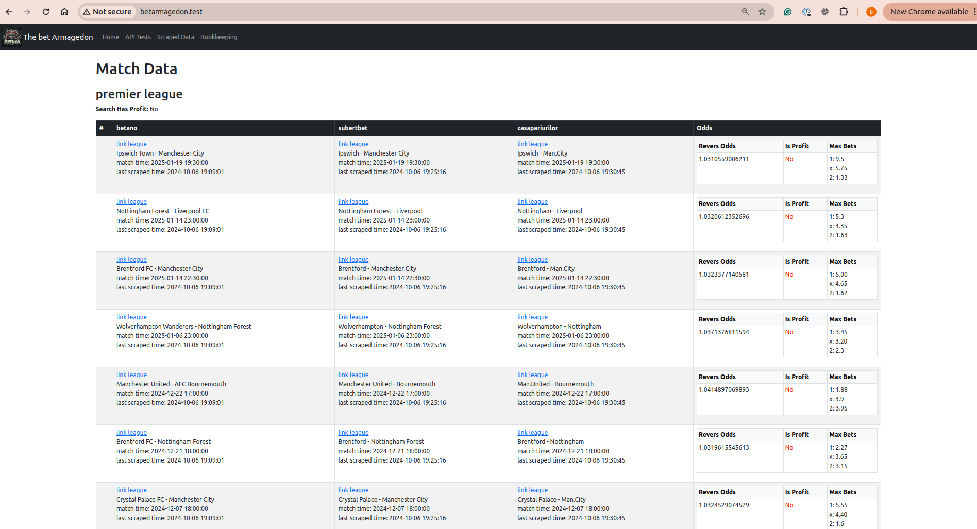Select revers odds value 1.0319615545613

click(724, 448)
